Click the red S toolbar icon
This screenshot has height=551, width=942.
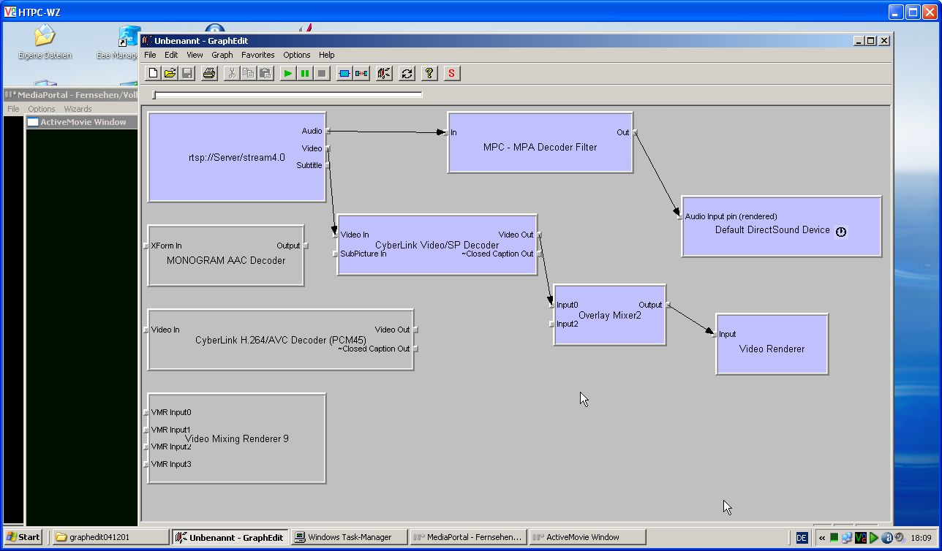coord(452,73)
